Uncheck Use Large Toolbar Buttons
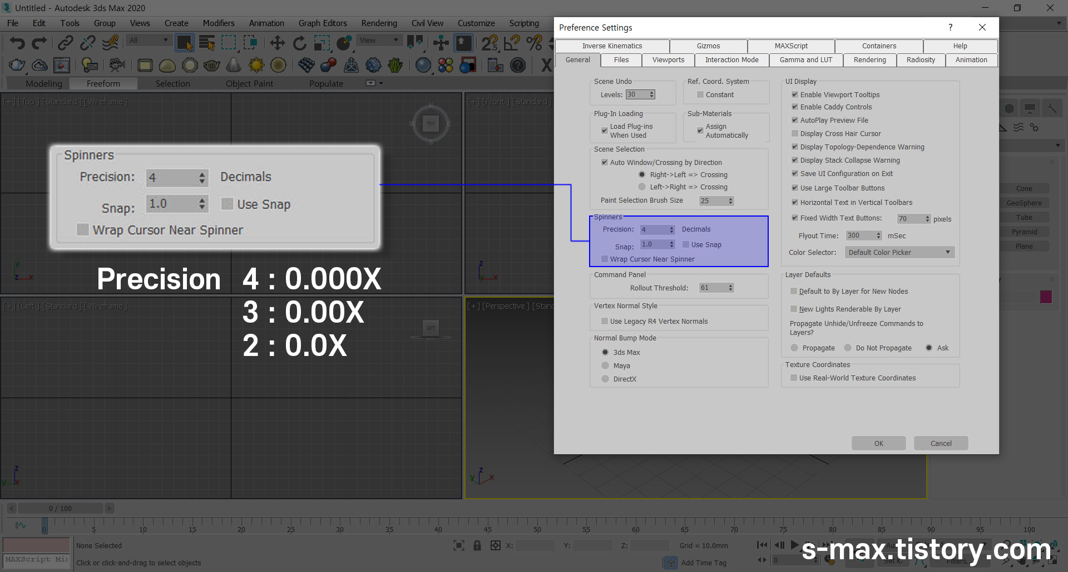Image resolution: width=1068 pixels, height=572 pixels. coord(795,188)
